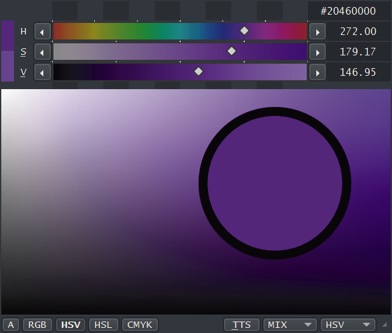Increase hue with the H right arrow
392x333 pixels.
pos(318,32)
